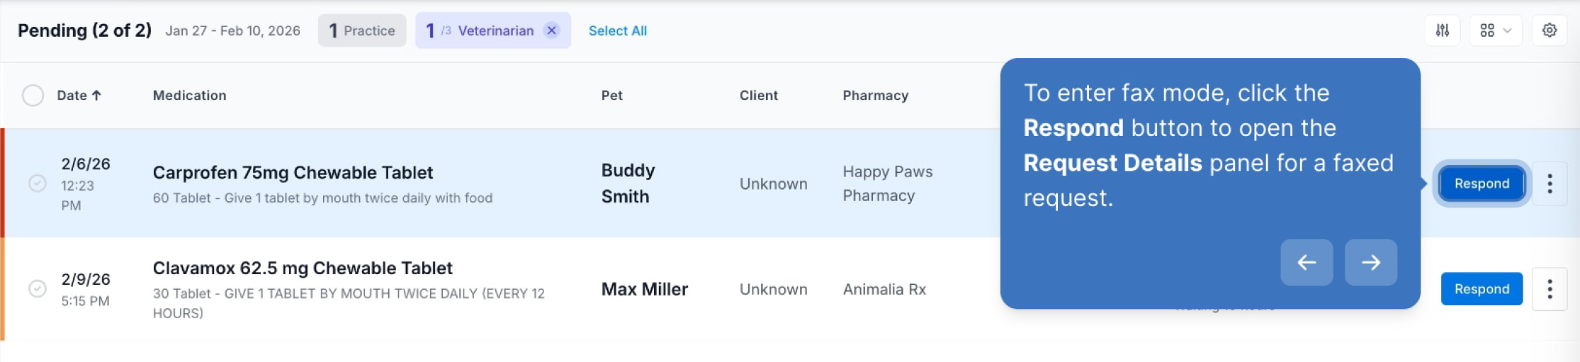Click the tooltip's back arrow

click(1307, 262)
